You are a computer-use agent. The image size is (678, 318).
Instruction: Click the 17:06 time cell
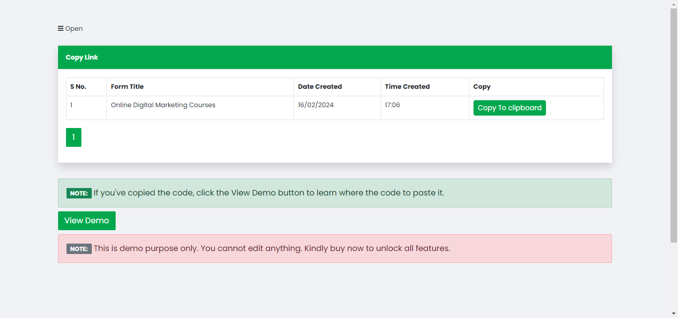pos(392,105)
